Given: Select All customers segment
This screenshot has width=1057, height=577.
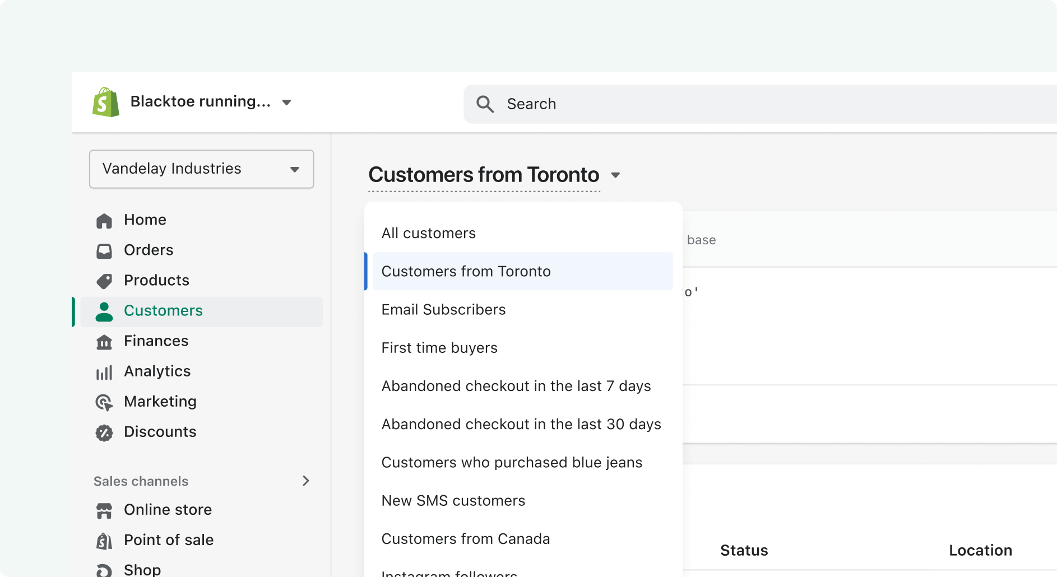Looking at the screenshot, I should click(x=523, y=233).
